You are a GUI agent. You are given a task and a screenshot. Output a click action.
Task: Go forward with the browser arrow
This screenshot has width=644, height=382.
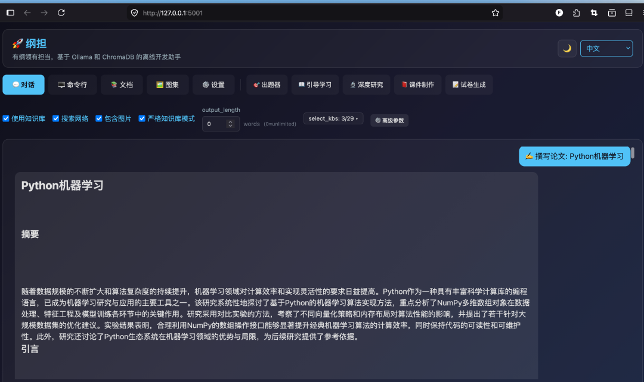pos(44,12)
